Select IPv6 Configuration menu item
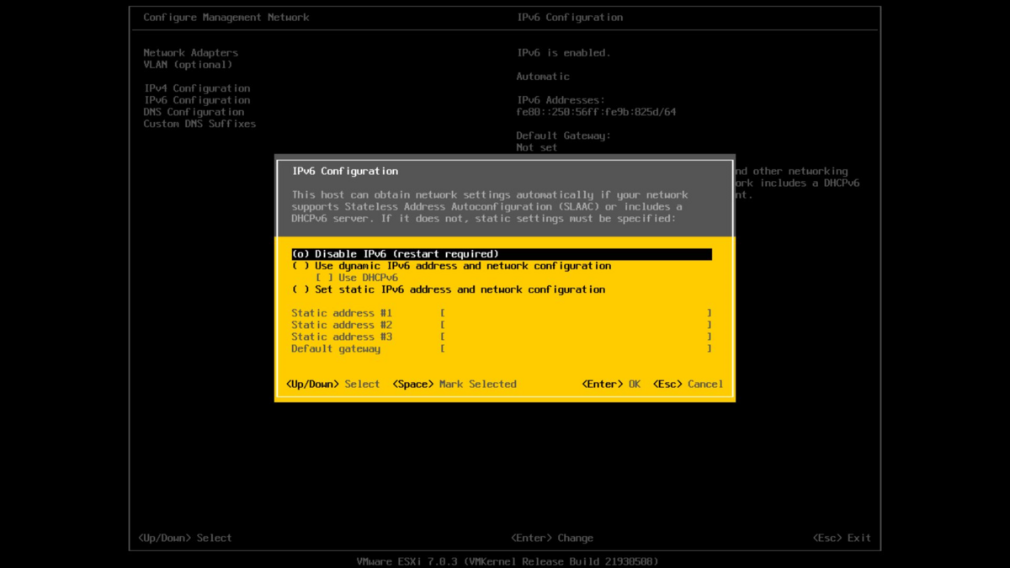 (x=197, y=100)
